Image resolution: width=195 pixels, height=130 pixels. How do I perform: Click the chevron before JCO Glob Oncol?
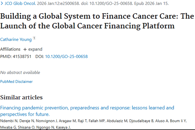2,4
